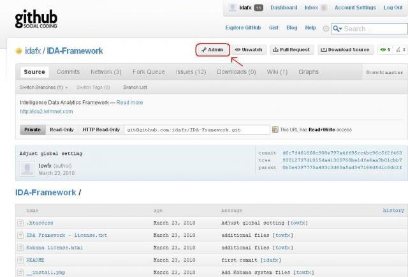The width and height of the screenshot is (408, 277).
Task: Click file icon beside __install.php
Action: coord(20,273)
